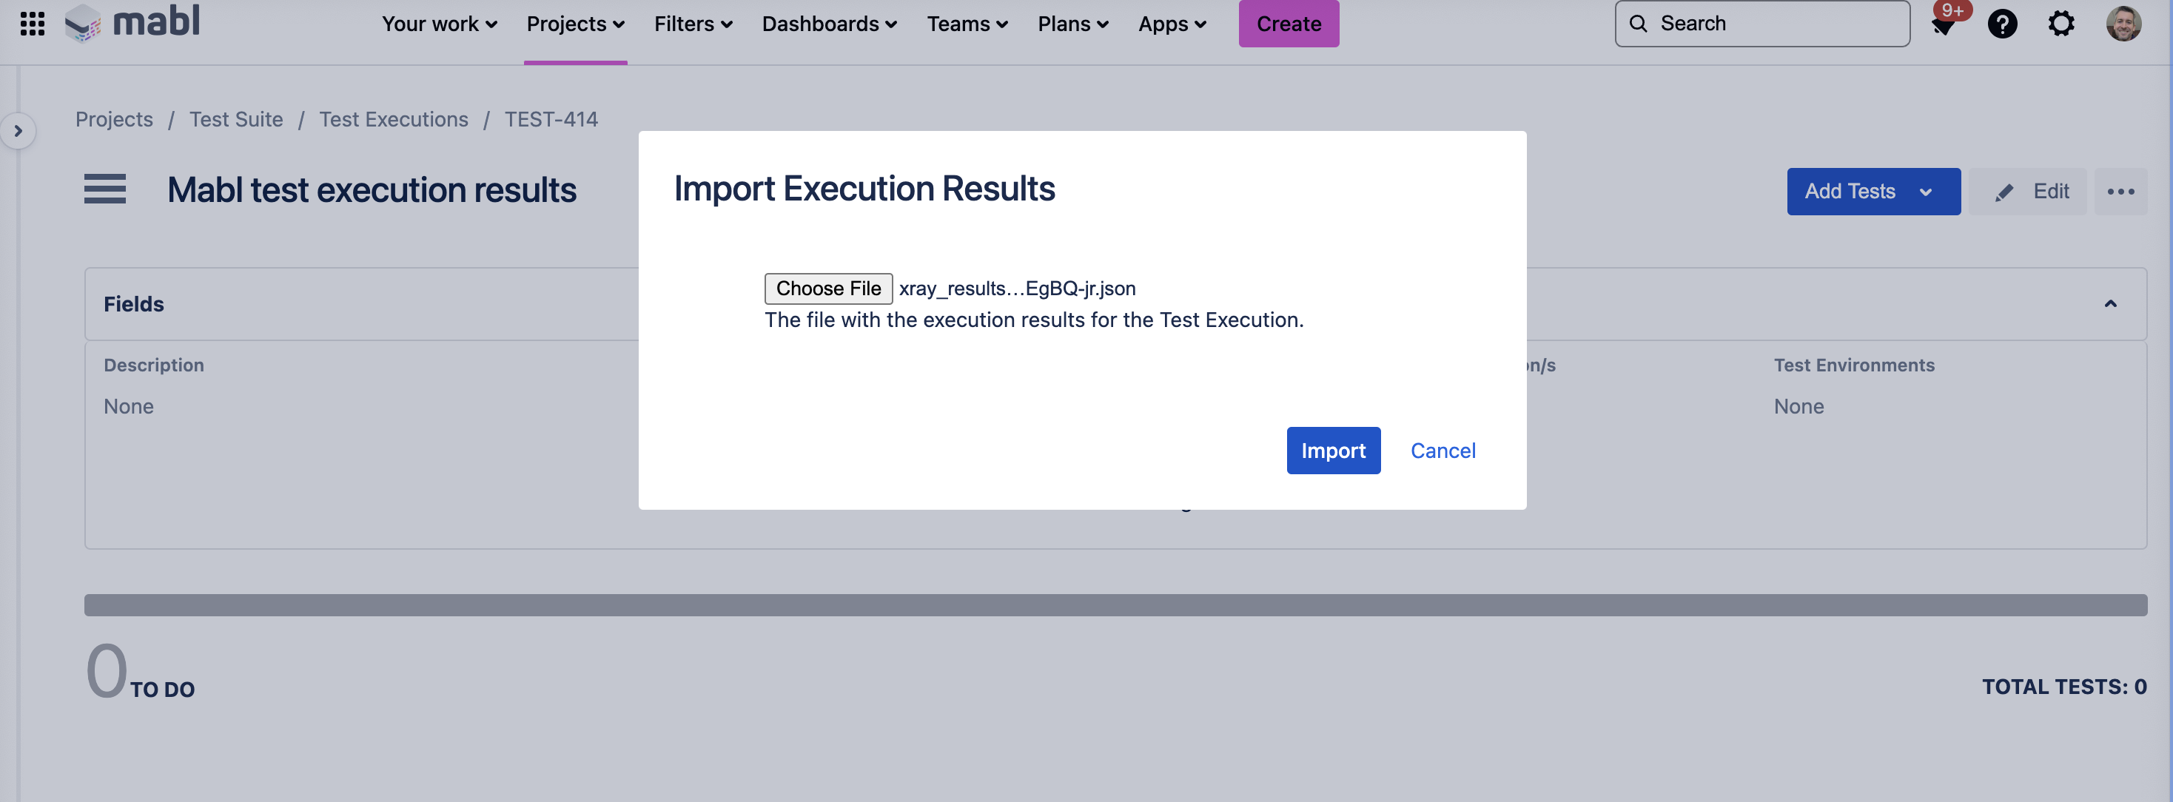The image size is (2173, 802).
Task: Collapse the Fields section chevron
Action: coord(2110,303)
